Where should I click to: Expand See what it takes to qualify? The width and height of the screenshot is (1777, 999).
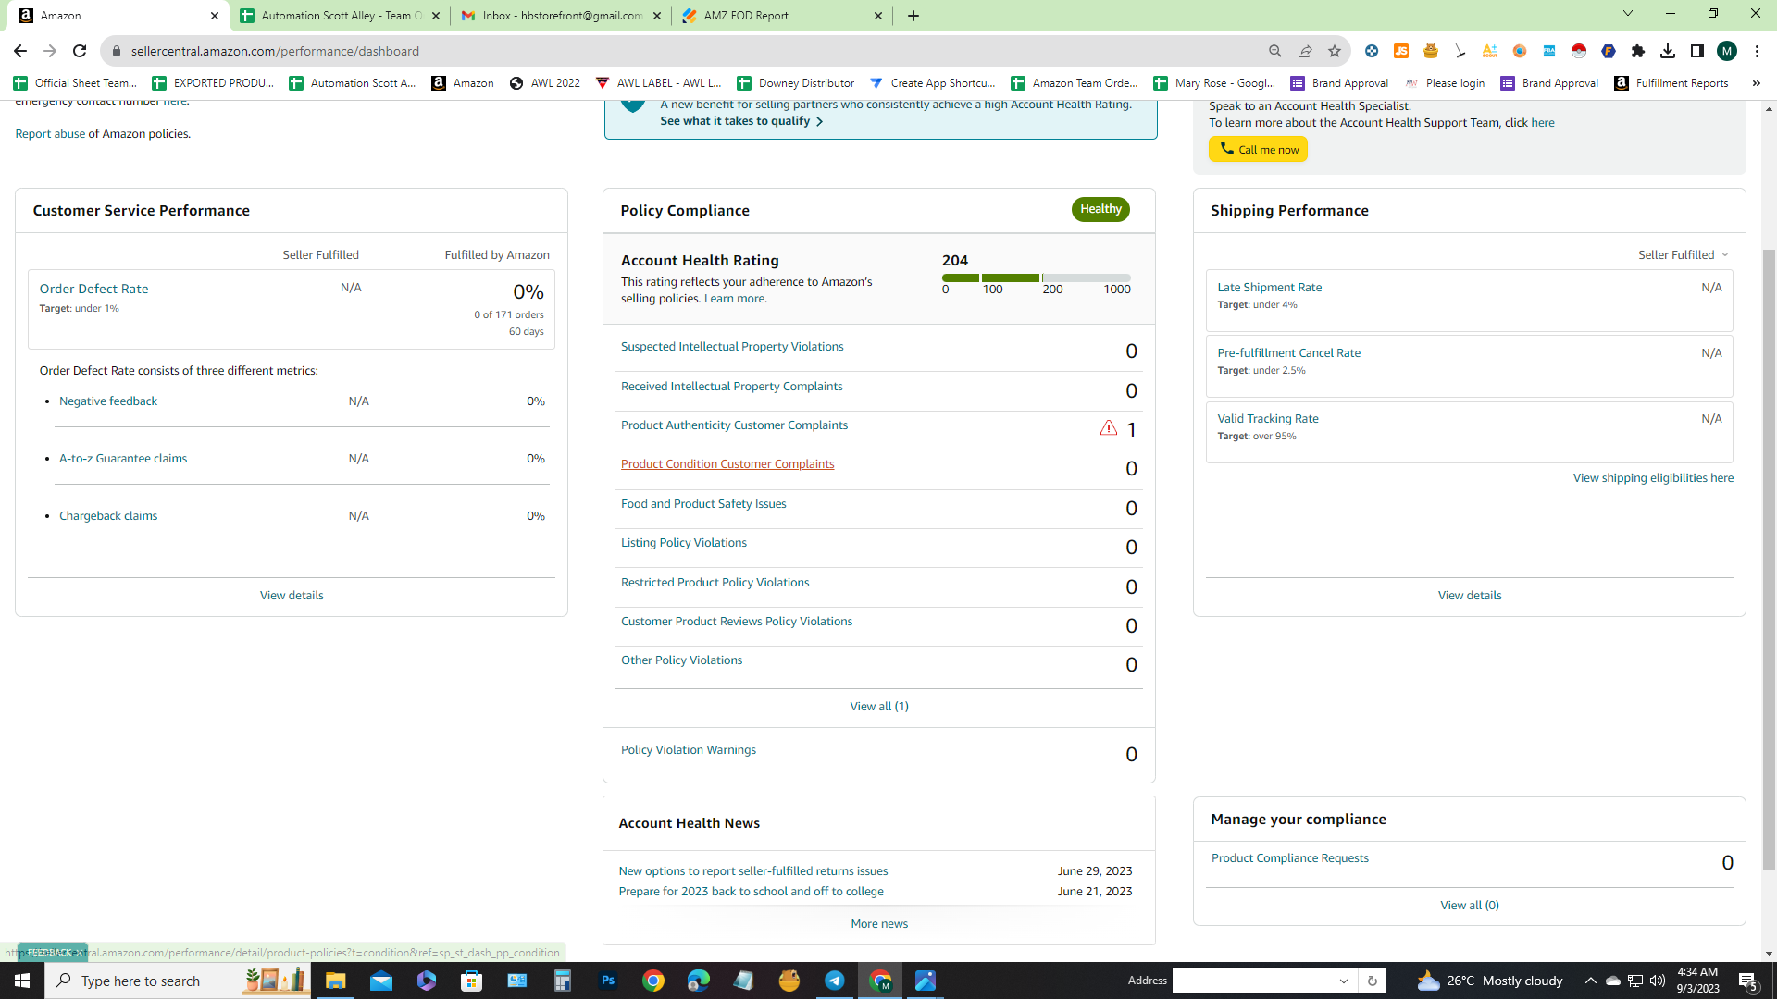pos(741,121)
